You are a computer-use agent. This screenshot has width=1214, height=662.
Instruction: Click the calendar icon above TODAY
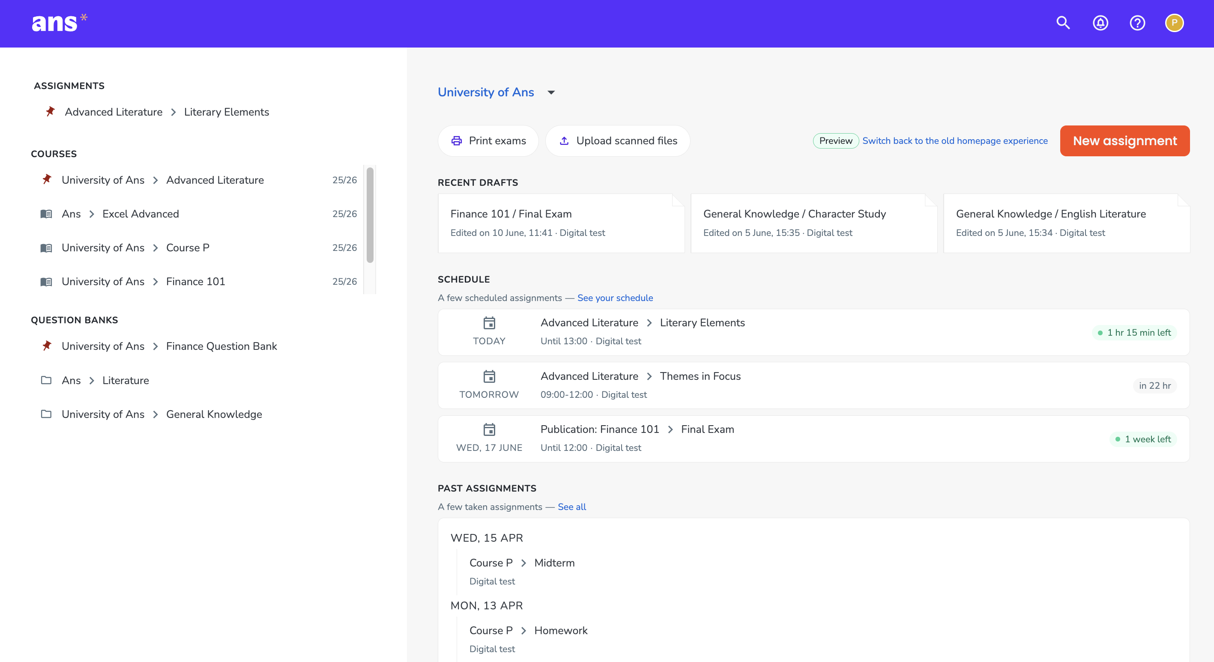[489, 323]
